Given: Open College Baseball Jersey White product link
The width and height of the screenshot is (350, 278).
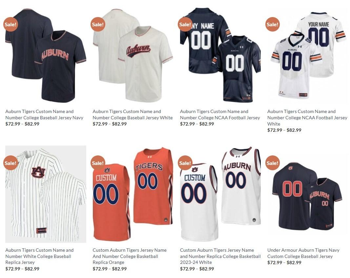Looking at the screenshot, I should click(133, 114).
